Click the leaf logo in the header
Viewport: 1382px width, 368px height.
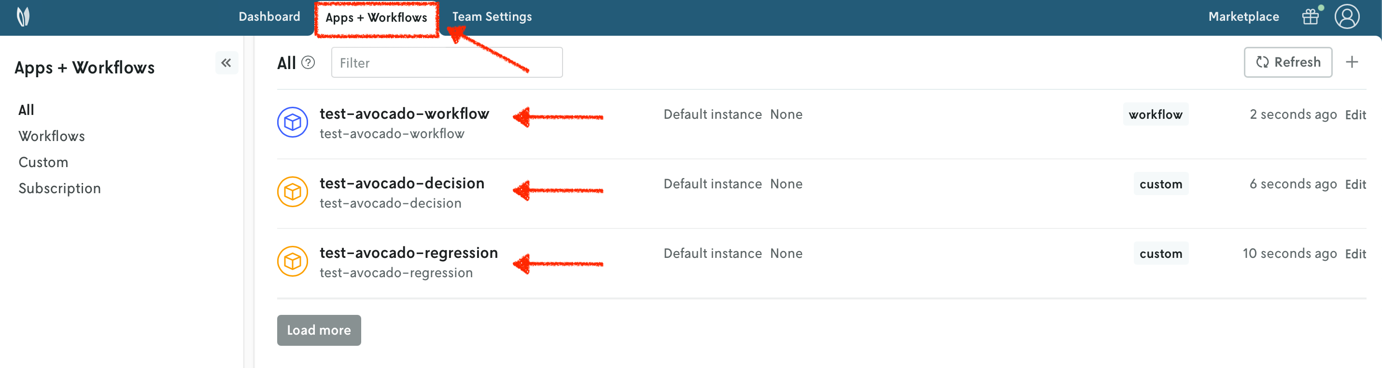tap(23, 16)
